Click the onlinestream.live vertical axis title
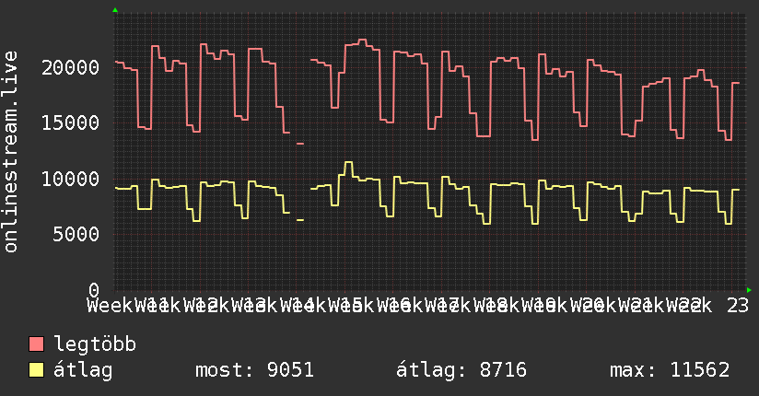Screen dimensions: 759x396 (10, 152)
